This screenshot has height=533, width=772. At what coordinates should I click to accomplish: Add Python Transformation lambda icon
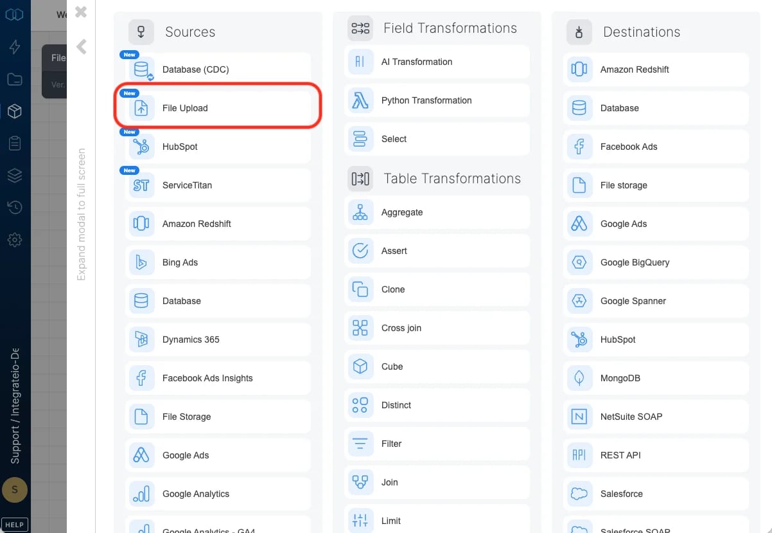360,100
